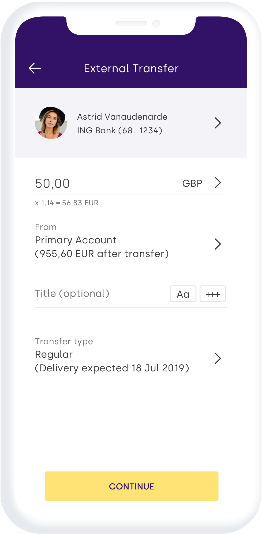This screenshot has width=262, height=534.
Task: Tap the back arrow icon
Action: [35, 68]
